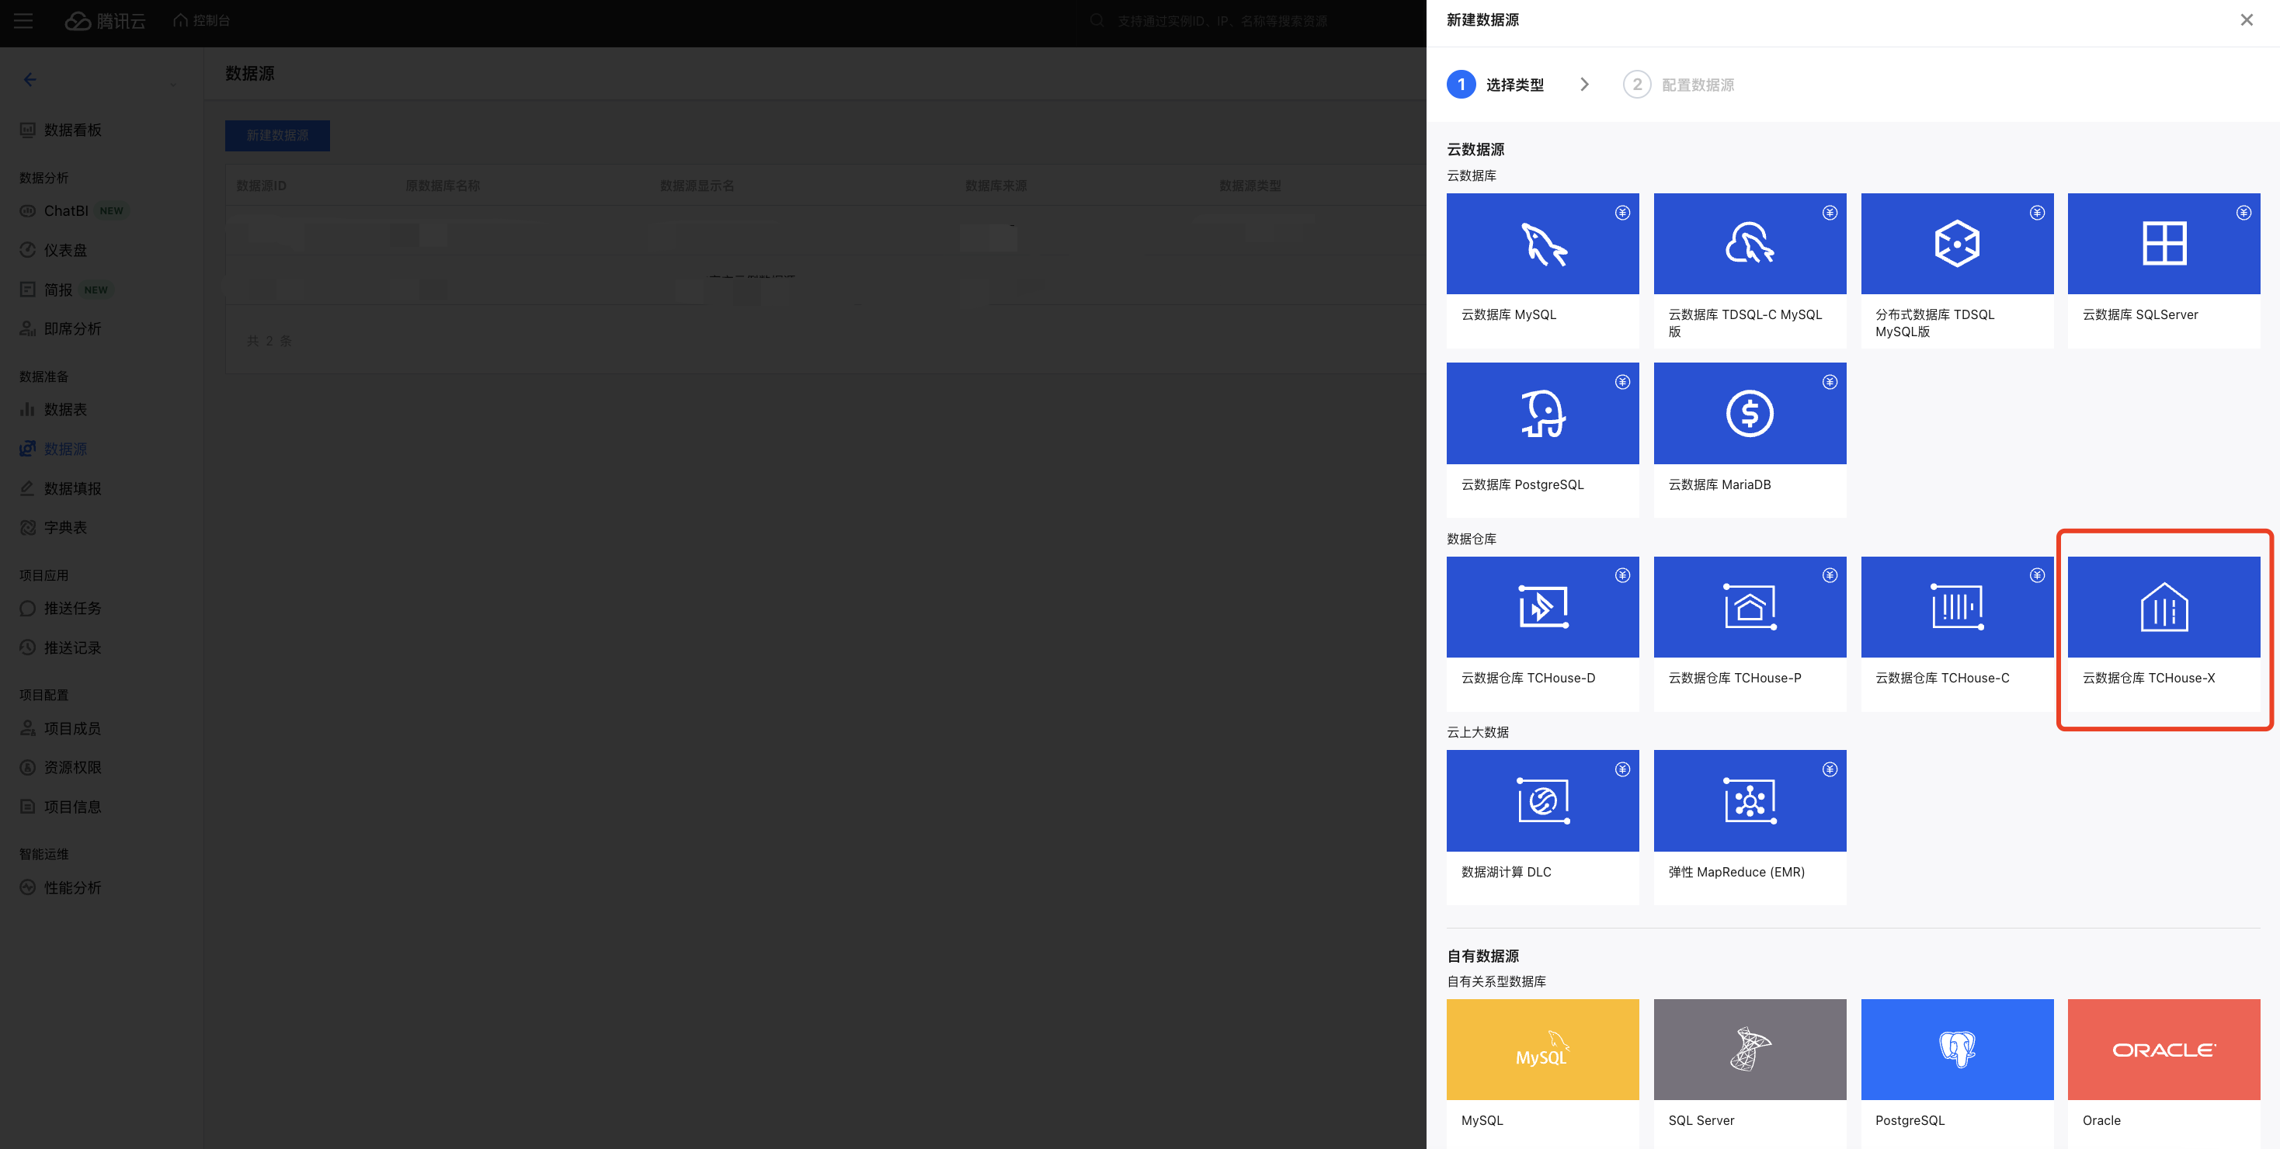The width and height of the screenshot is (2280, 1149).
Task: Select the 云数据库 MySQL dolphin icon card
Action: (1543, 244)
